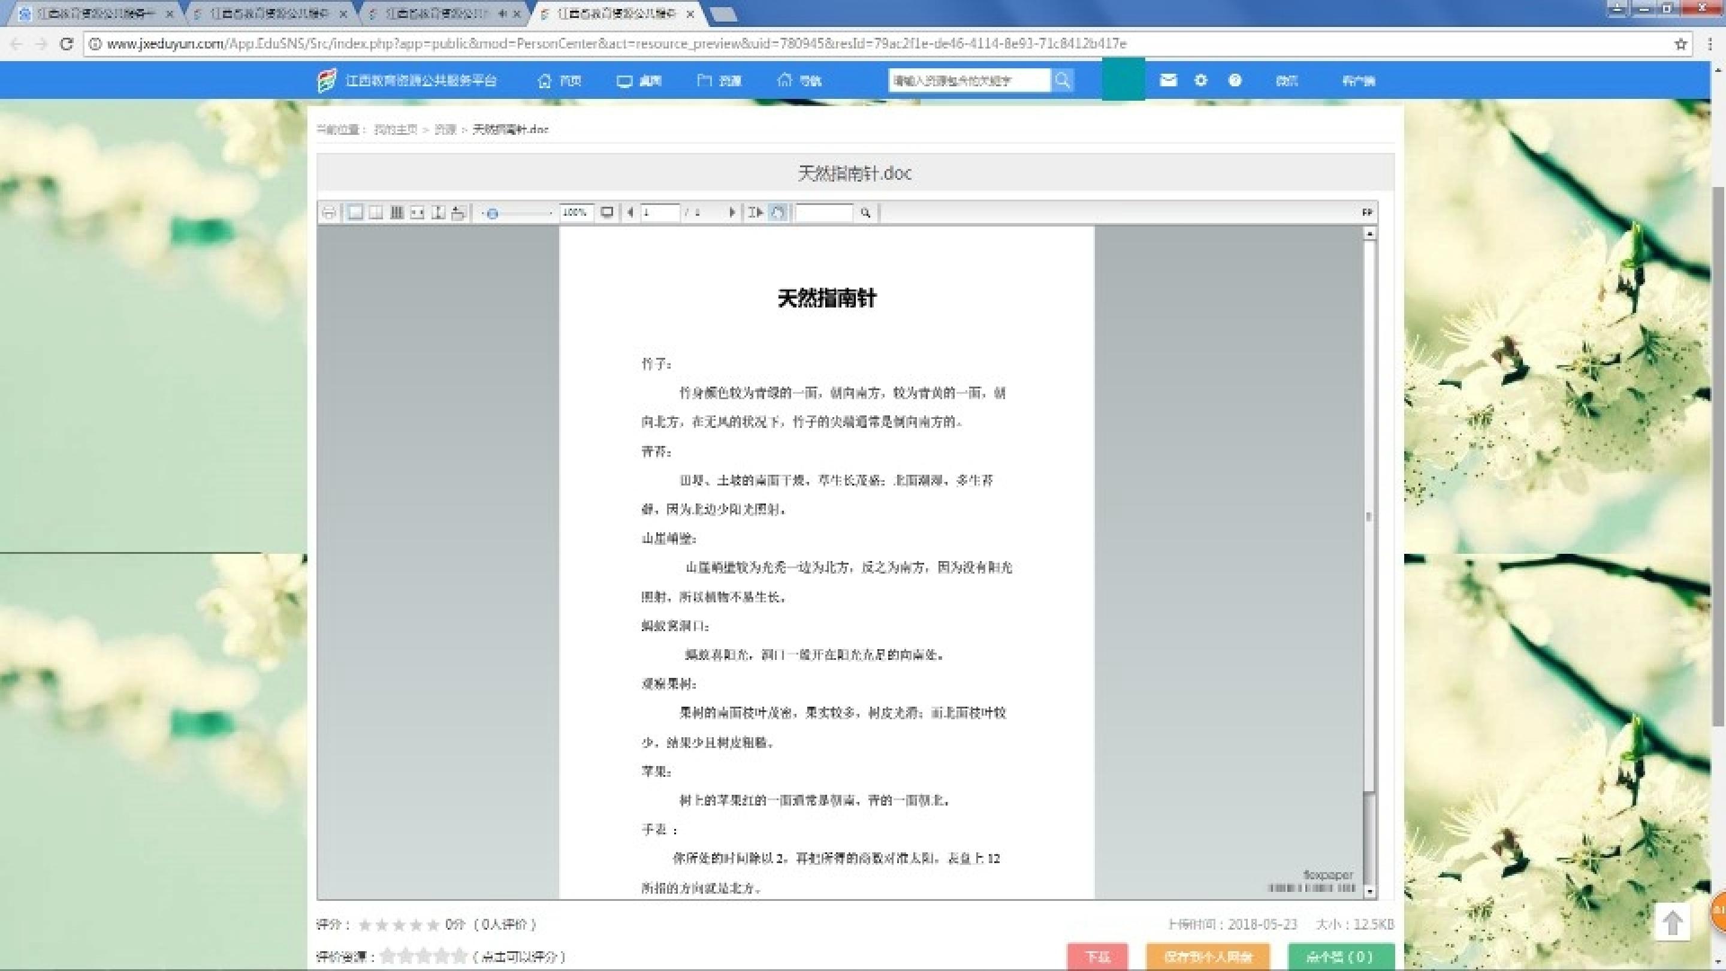
Task: Click the green 点个赞 like button
Action: (1341, 956)
